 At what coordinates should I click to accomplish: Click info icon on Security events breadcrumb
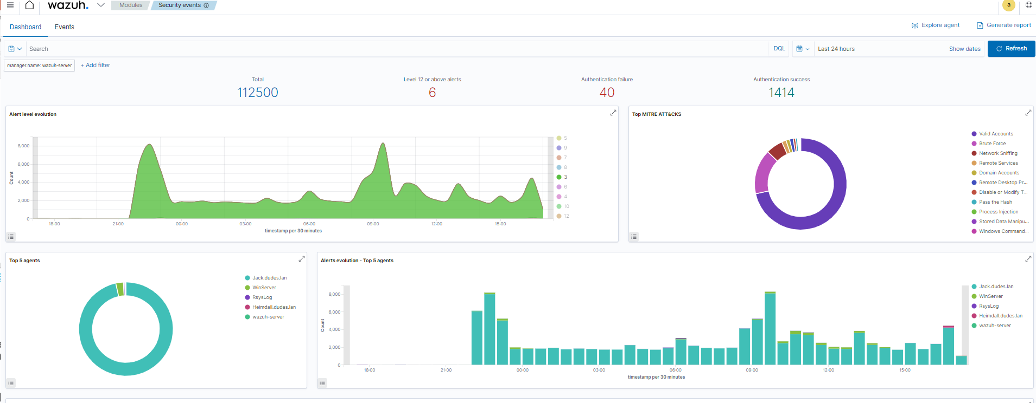click(206, 5)
